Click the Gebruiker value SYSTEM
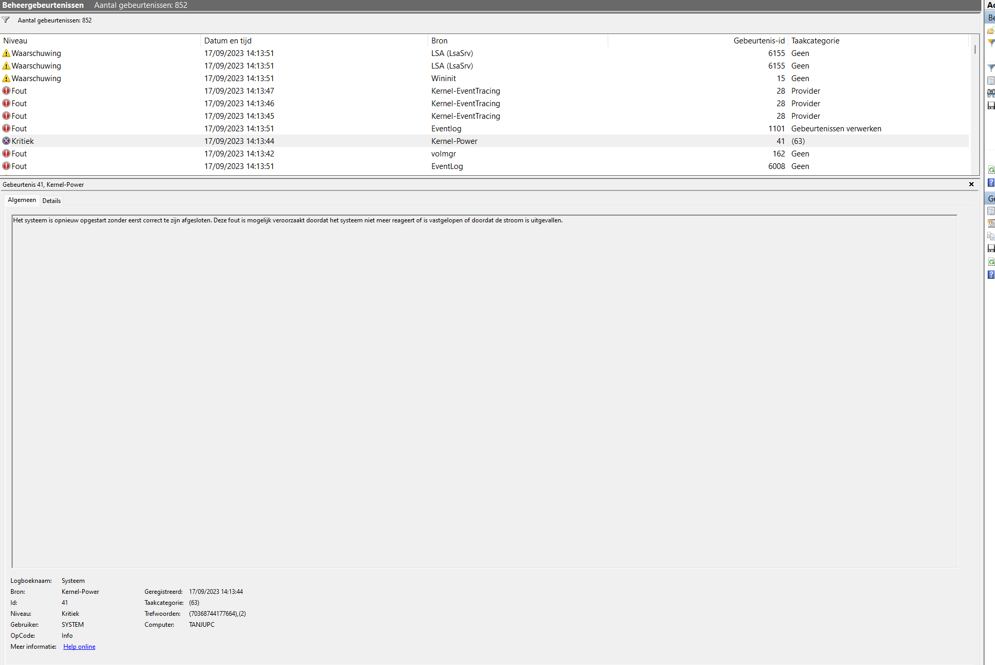The height and width of the screenshot is (665, 995). pos(73,625)
